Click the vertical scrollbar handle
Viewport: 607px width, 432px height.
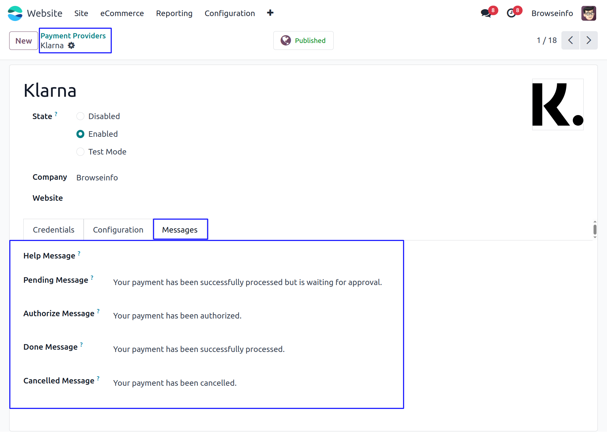(595, 229)
